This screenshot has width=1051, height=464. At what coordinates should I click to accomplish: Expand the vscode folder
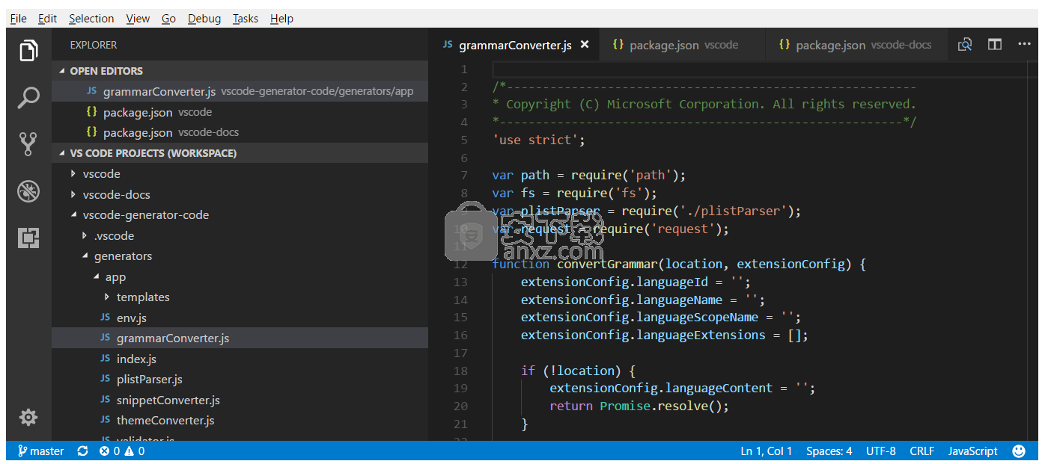(73, 173)
